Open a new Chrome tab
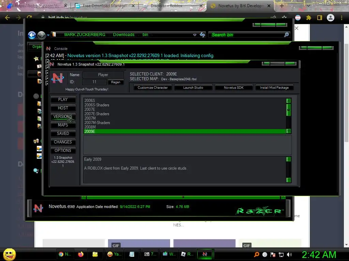 tap(282, 6)
